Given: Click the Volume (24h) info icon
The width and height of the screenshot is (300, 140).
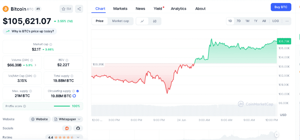Looking at the screenshot, I should [x=32, y=60].
